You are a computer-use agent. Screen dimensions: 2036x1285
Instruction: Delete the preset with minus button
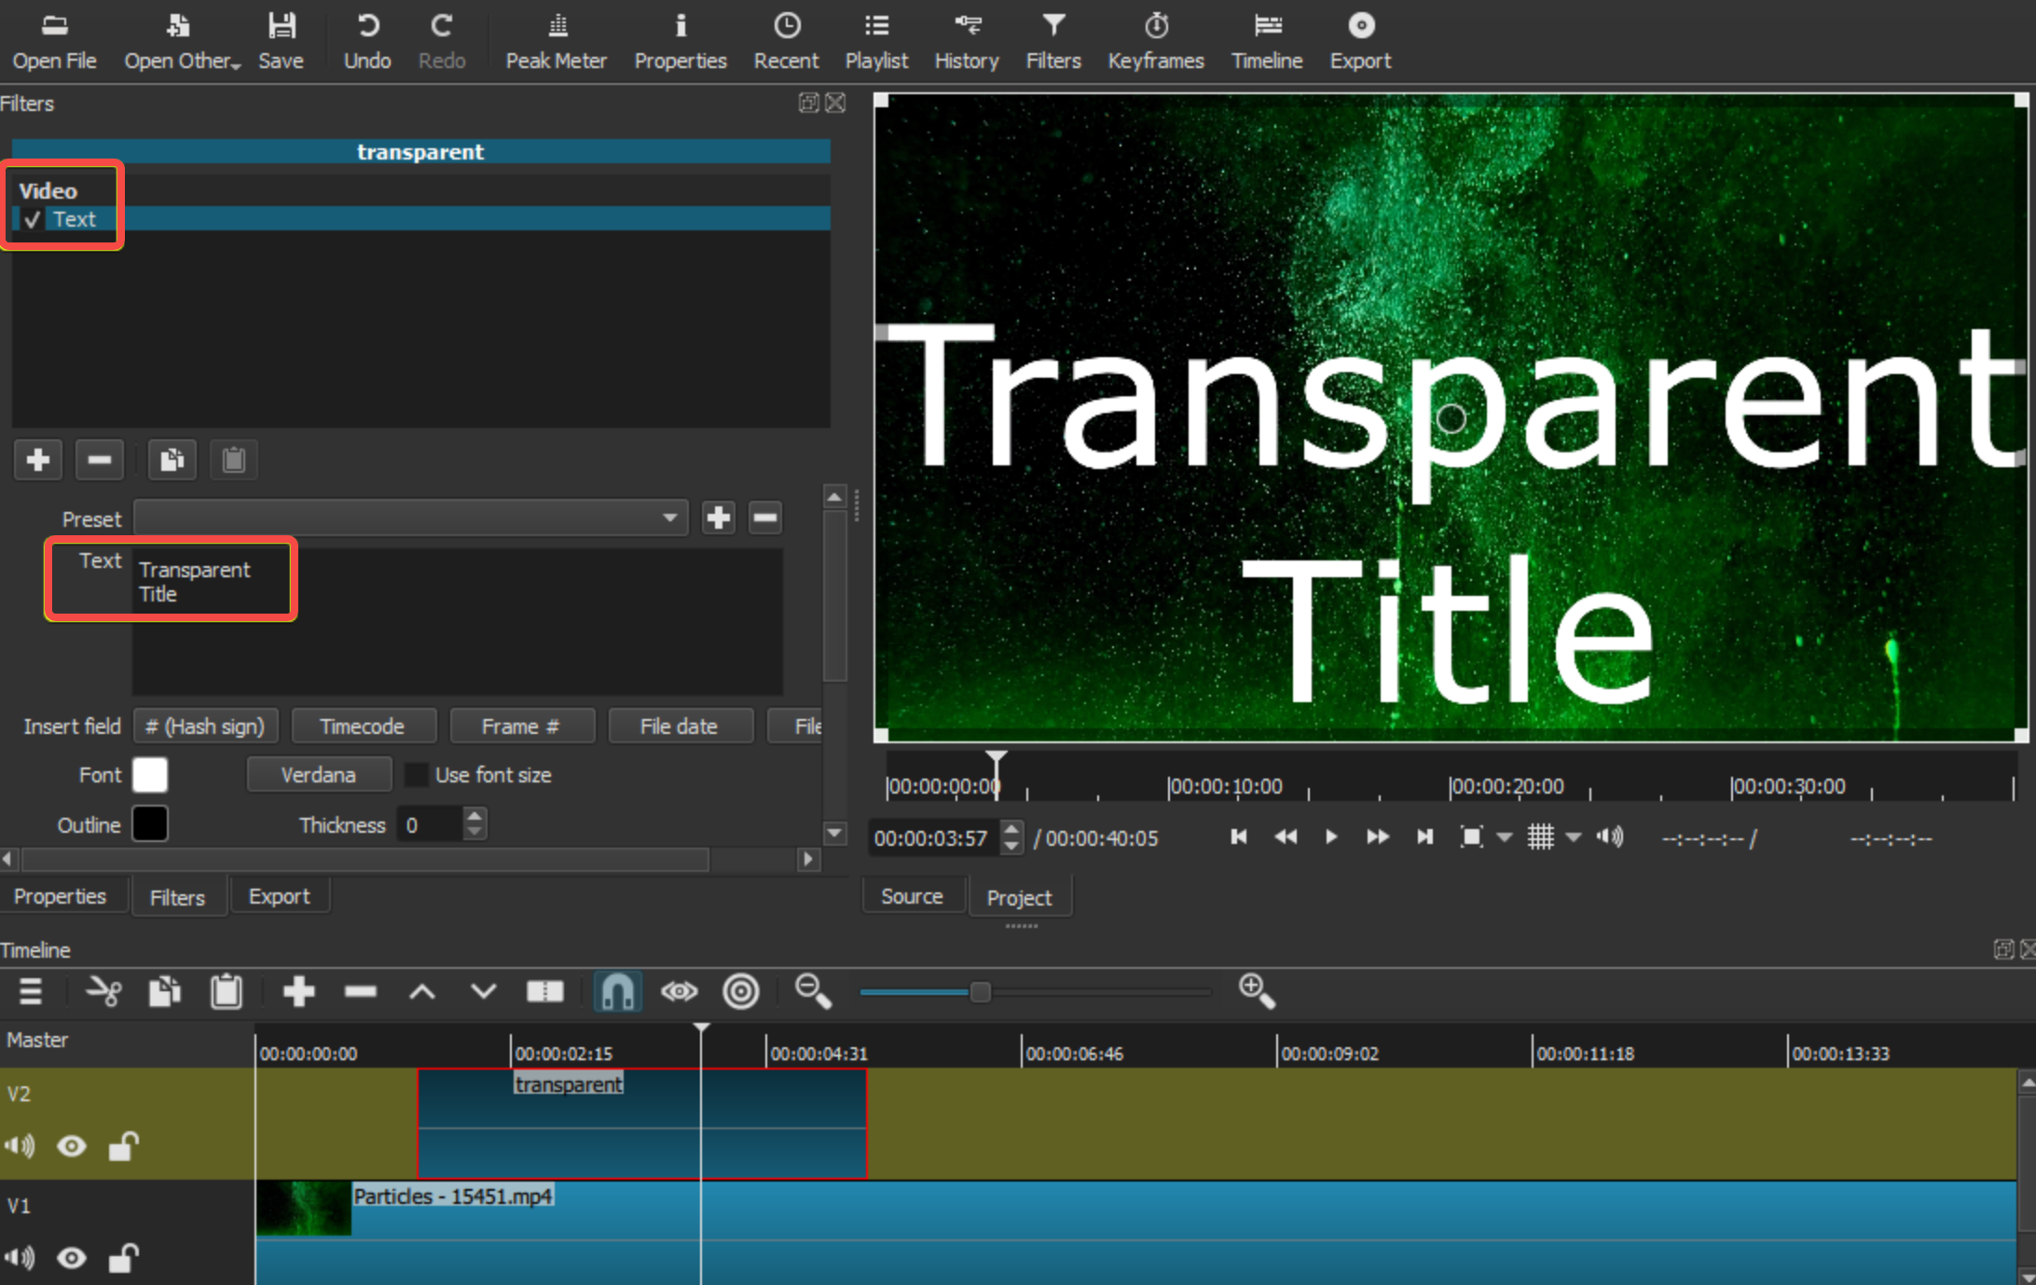click(764, 518)
